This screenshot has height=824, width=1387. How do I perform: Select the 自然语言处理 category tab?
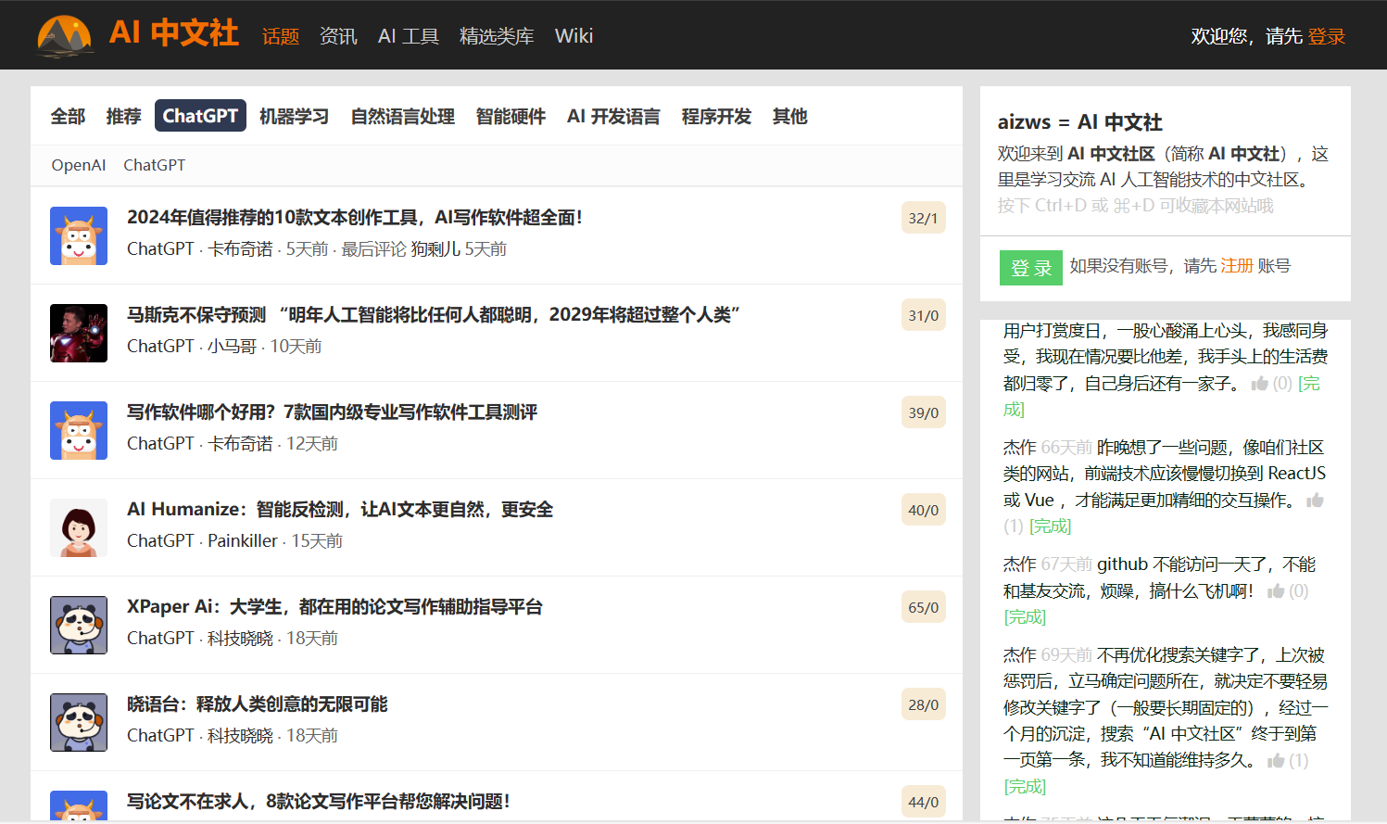tap(402, 116)
